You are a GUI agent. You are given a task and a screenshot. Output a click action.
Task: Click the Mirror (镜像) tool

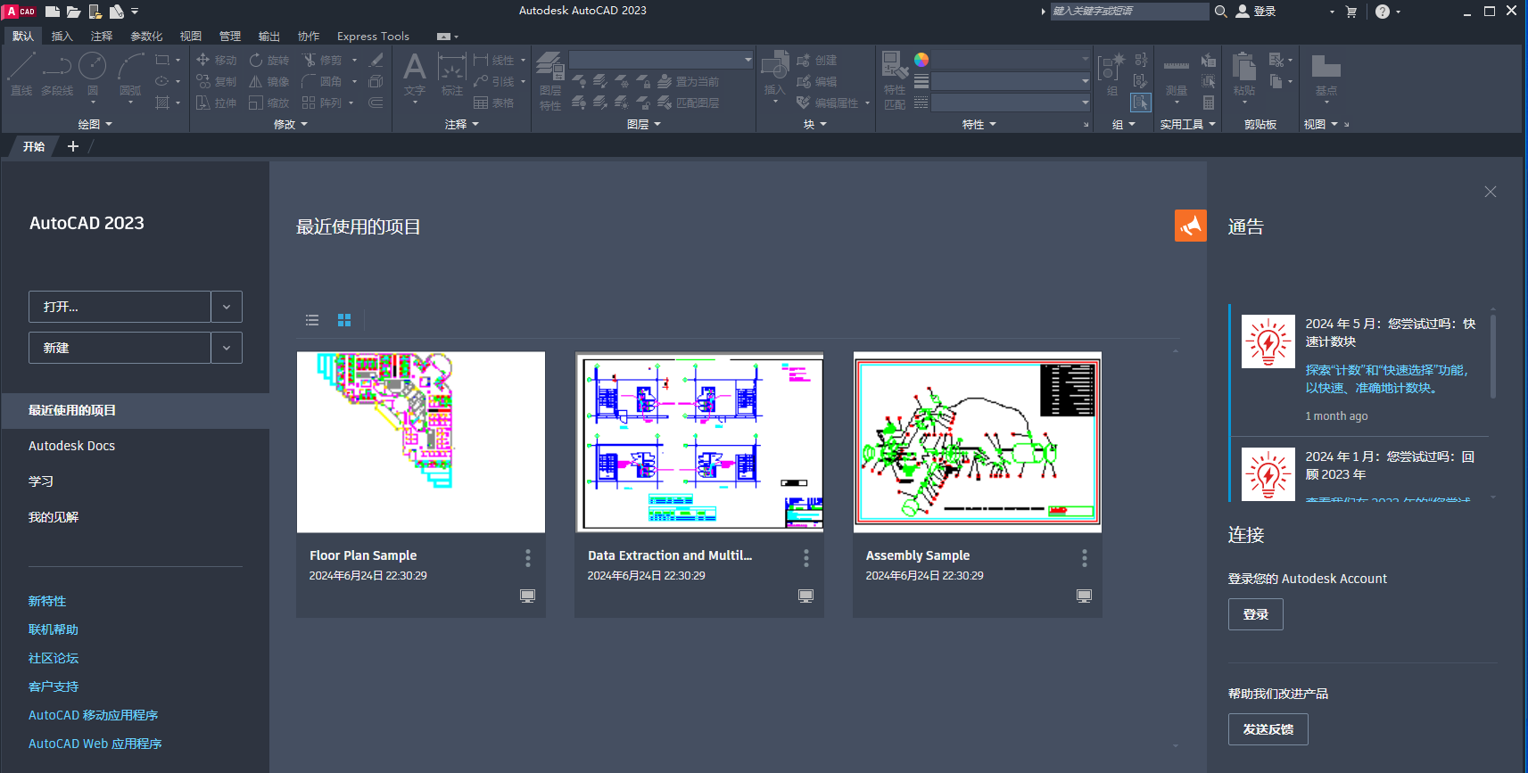point(269,81)
